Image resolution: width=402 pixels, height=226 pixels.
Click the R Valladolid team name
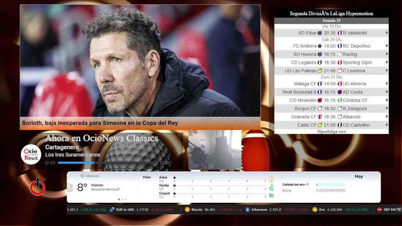(x=355, y=33)
